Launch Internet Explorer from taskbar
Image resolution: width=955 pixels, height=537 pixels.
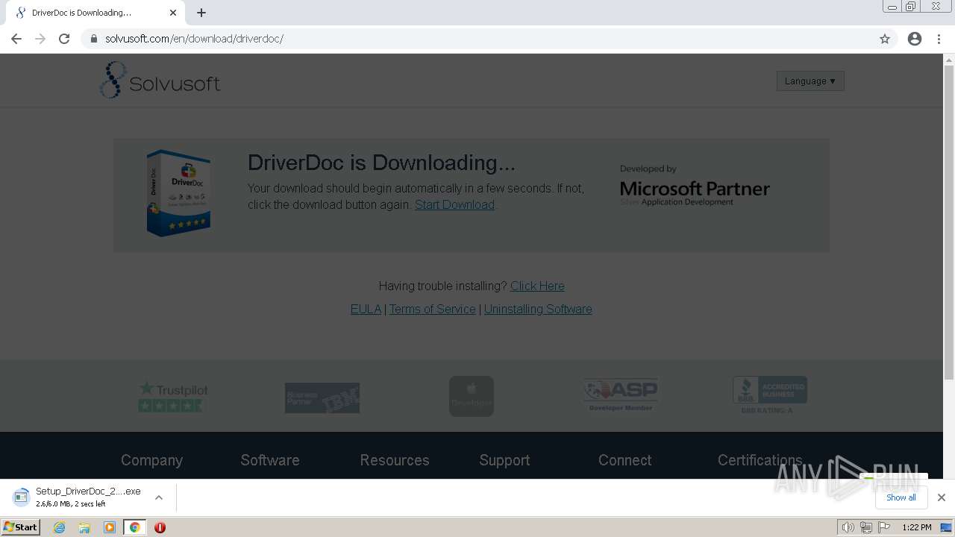pos(60,527)
